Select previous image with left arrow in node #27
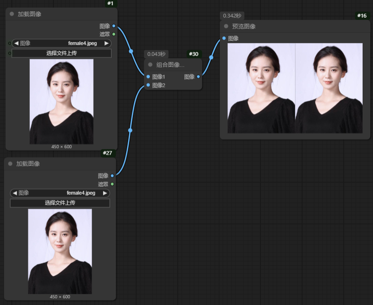 [x=14, y=193]
